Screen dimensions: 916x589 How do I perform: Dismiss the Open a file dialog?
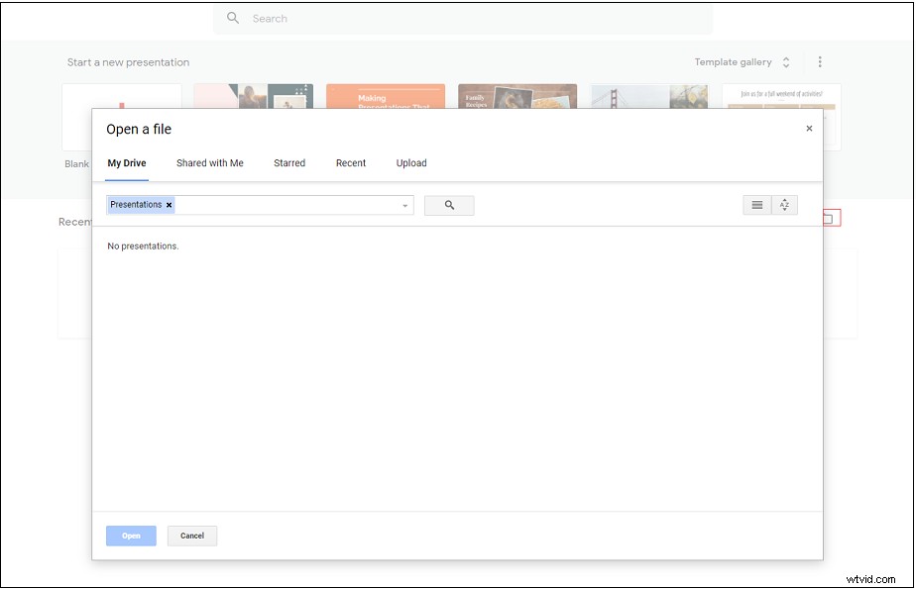tap(809, 128)
